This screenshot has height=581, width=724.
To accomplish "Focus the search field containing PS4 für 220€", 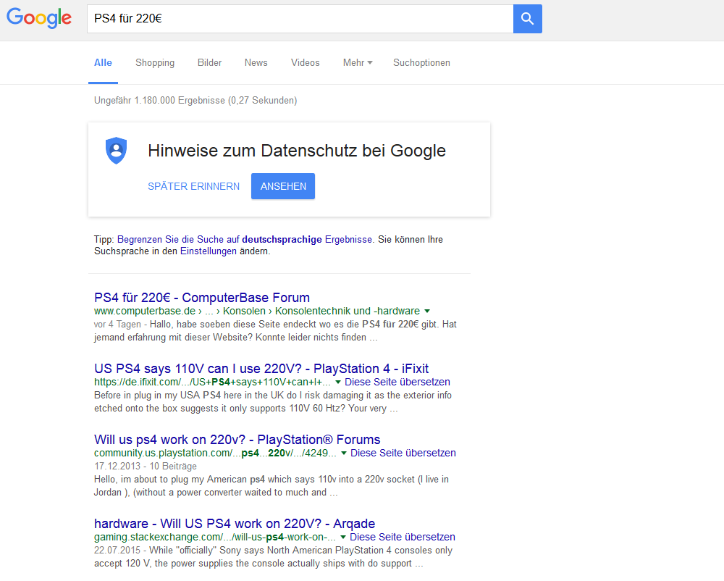I will [300, 19].
